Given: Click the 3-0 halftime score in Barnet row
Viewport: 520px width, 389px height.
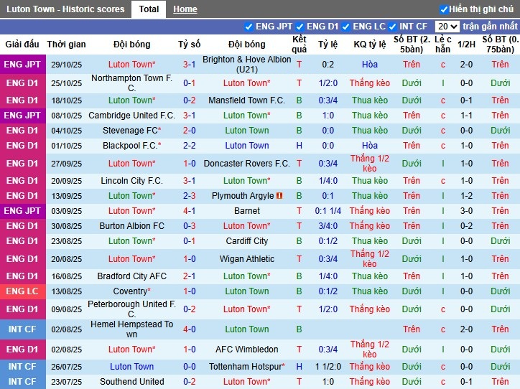Looking at the screenshot, I should click(466, 211).
